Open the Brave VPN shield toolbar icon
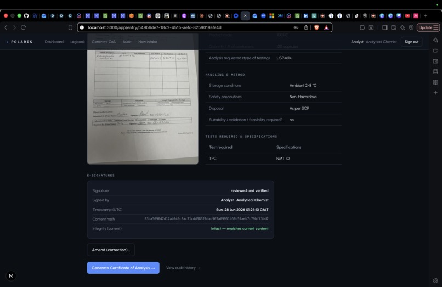 coord(411,27)
